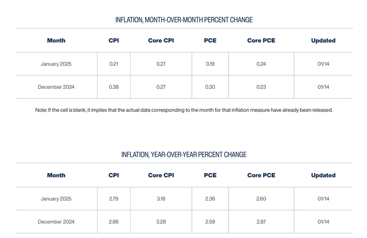Select the 0.38 December CPI cell
Screen dimensions: 367x238
pos(114,87)
